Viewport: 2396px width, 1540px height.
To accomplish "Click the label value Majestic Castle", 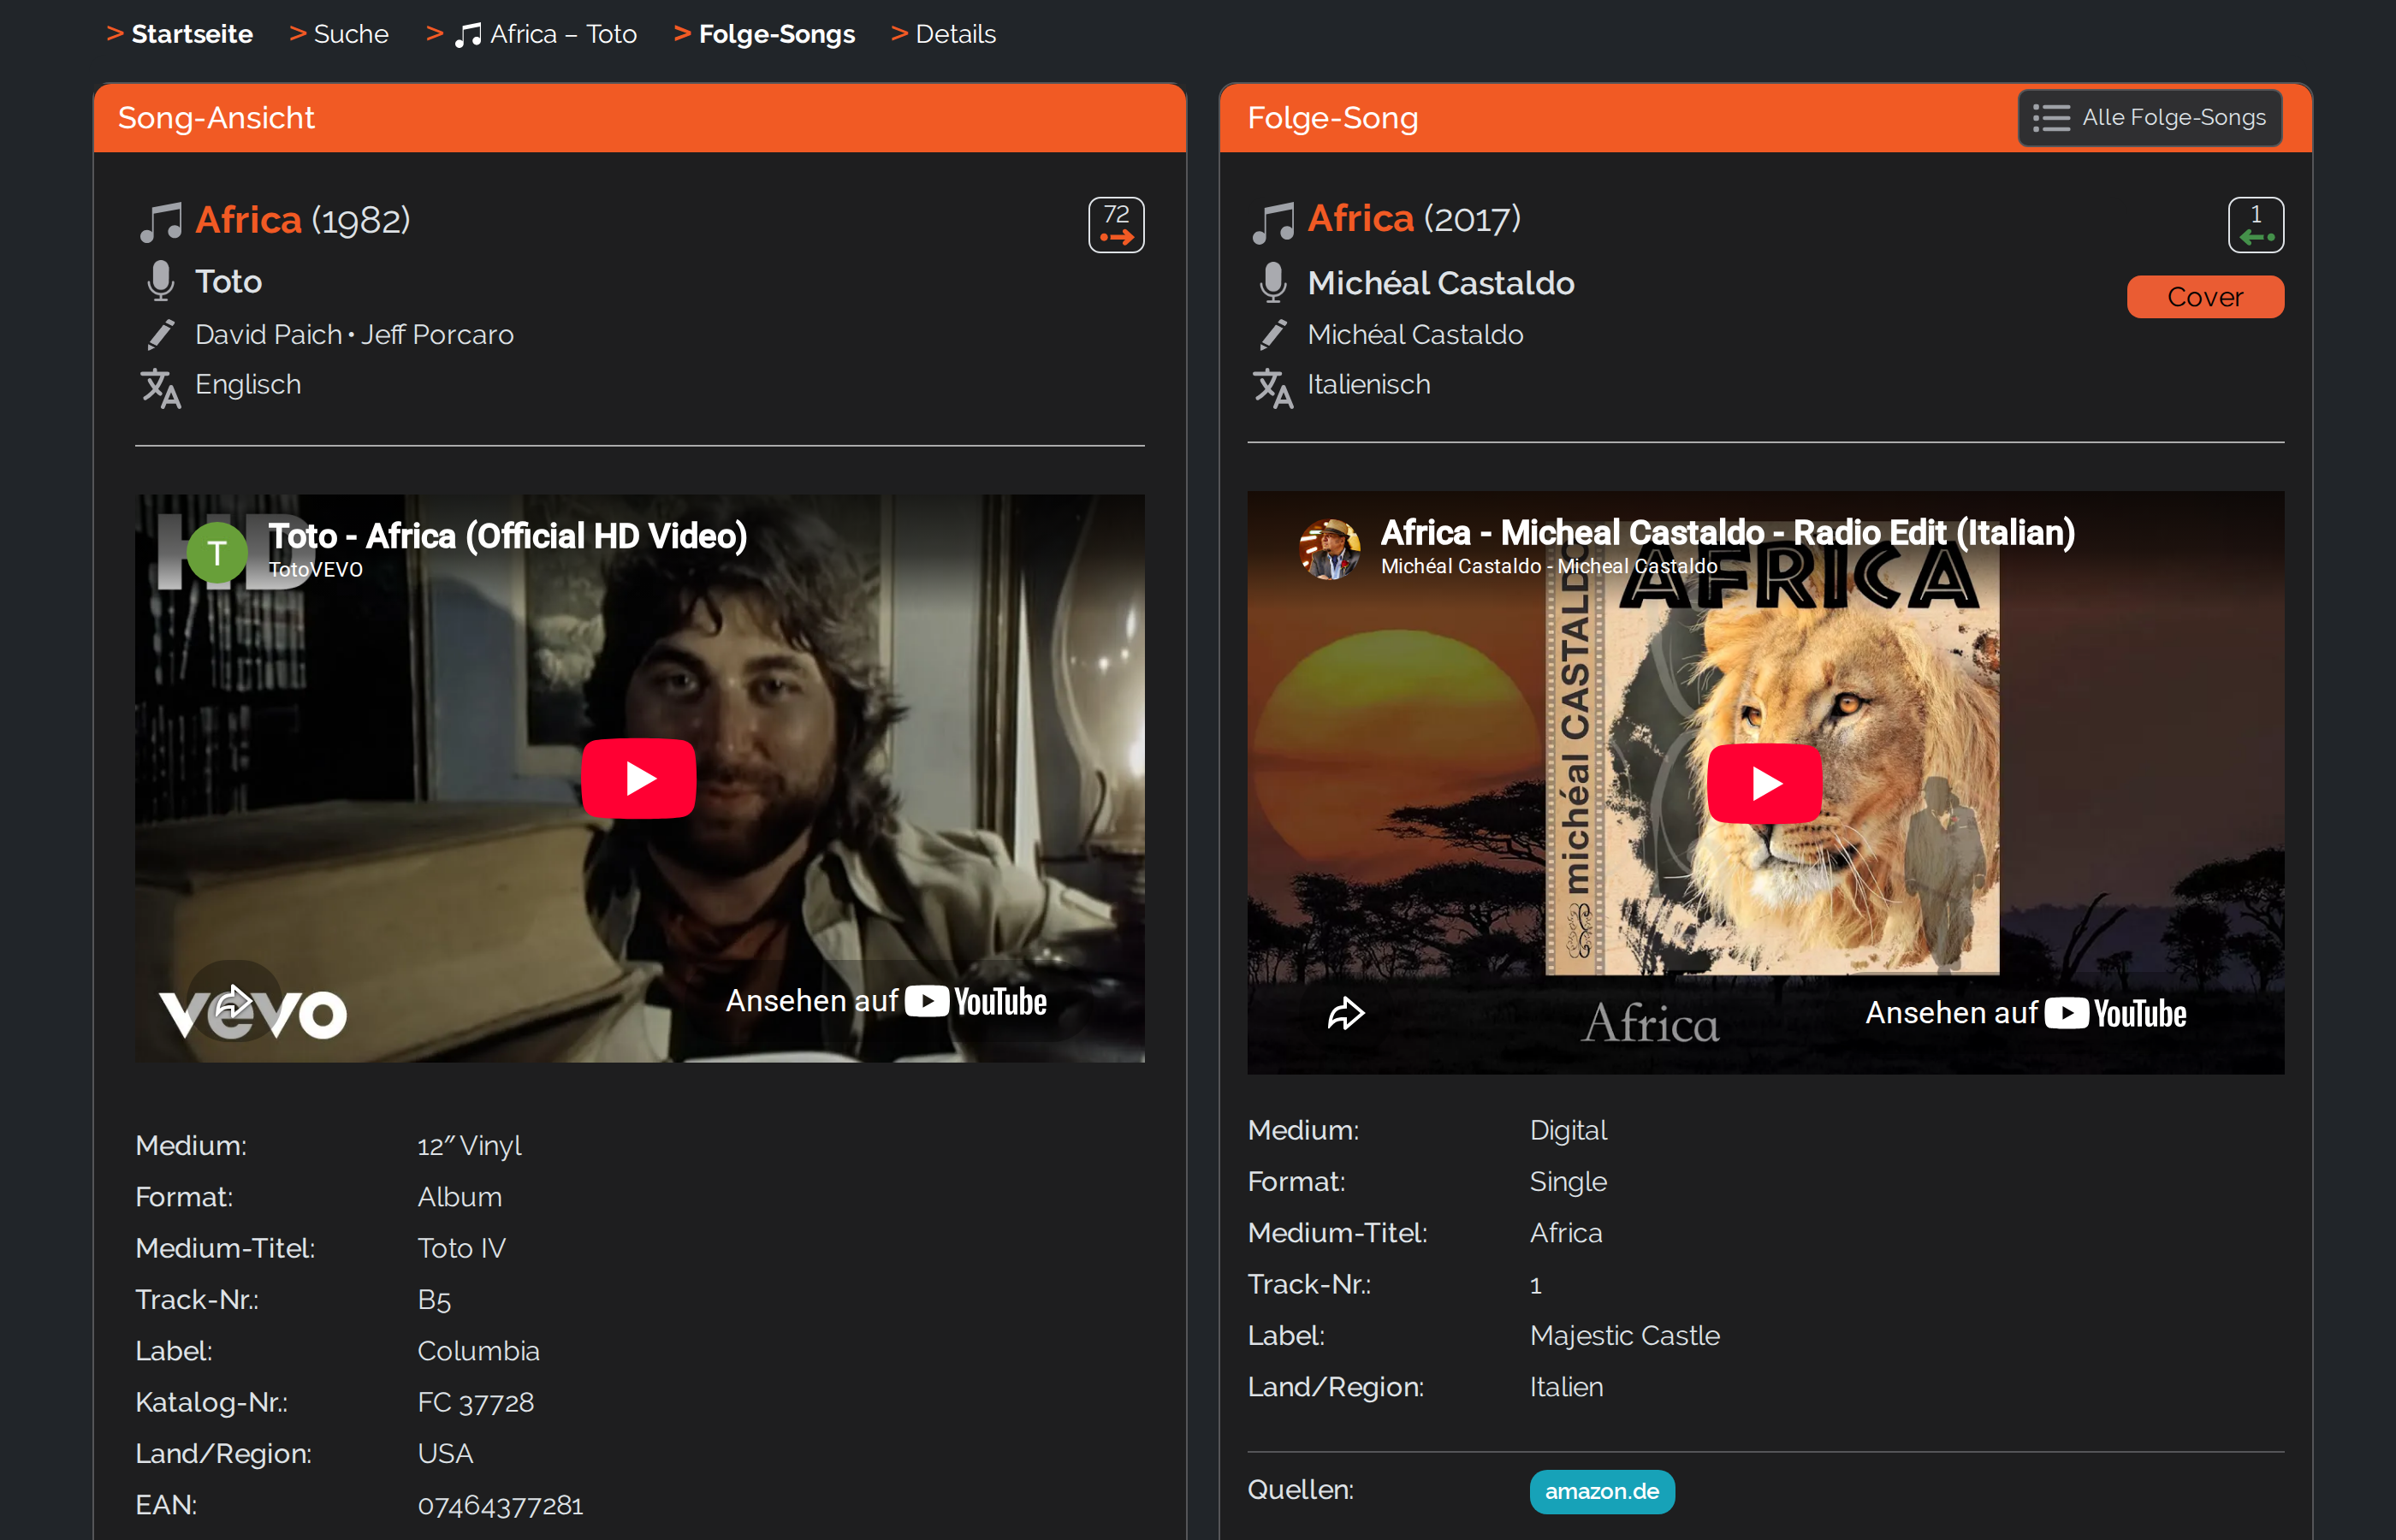I will pos(1625,1336).
